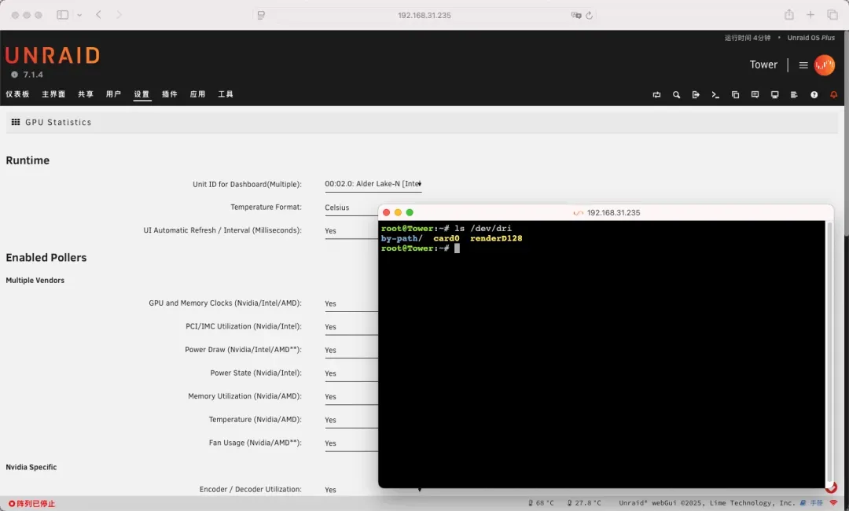Open the 插件 menu tab

point(170,94)
